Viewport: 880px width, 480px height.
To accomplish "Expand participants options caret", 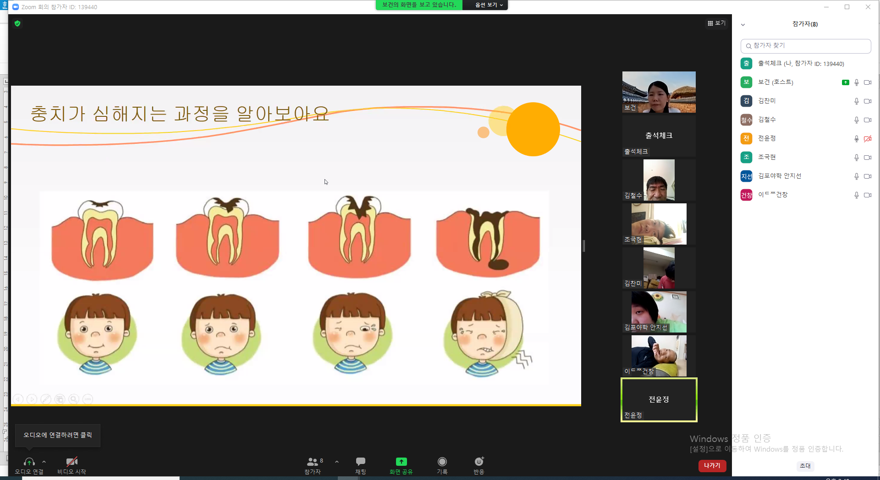I will click(x=337, y=462).
